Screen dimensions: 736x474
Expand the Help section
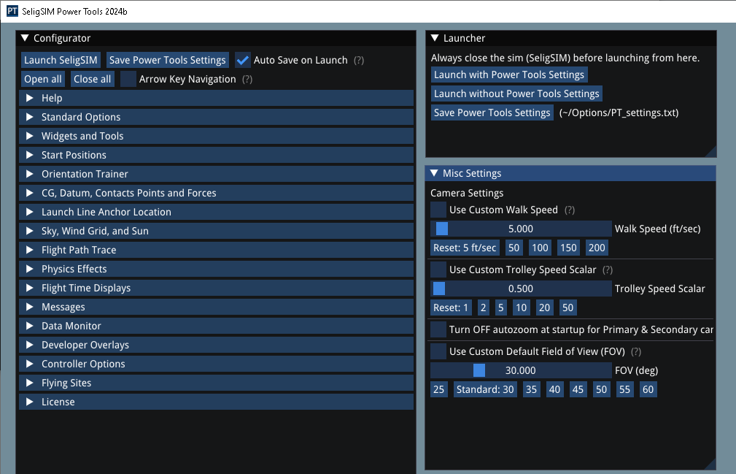pos(217,98)
